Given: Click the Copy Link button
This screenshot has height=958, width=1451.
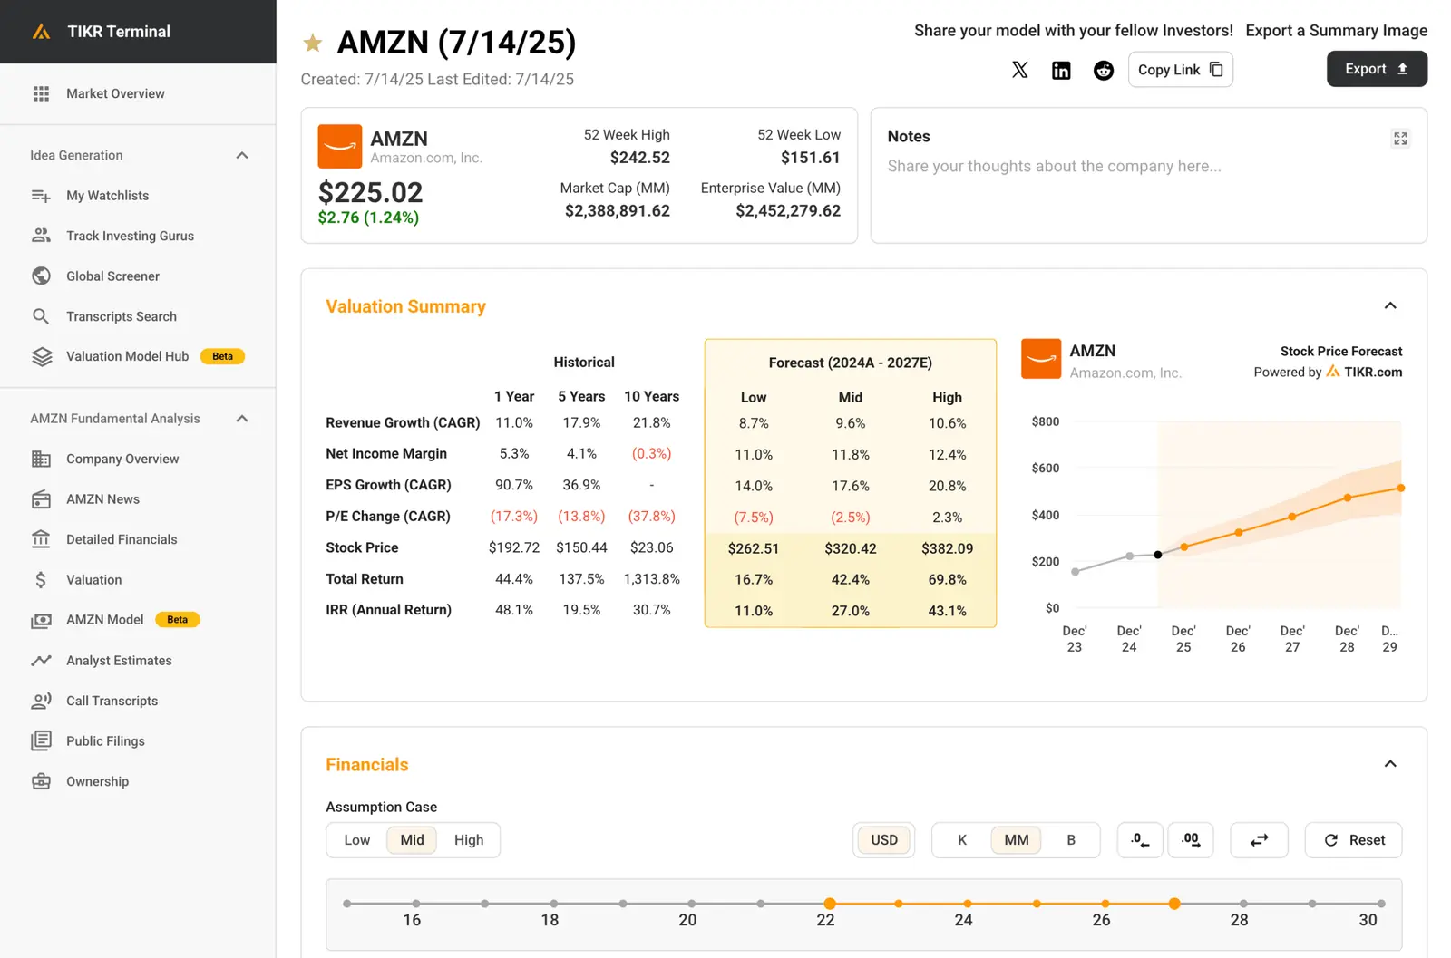Looking at the screenshot, I should 1180,70.
